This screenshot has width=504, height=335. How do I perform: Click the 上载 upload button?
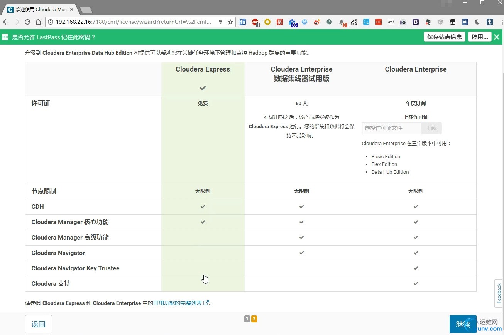click(x=431, y=128)
